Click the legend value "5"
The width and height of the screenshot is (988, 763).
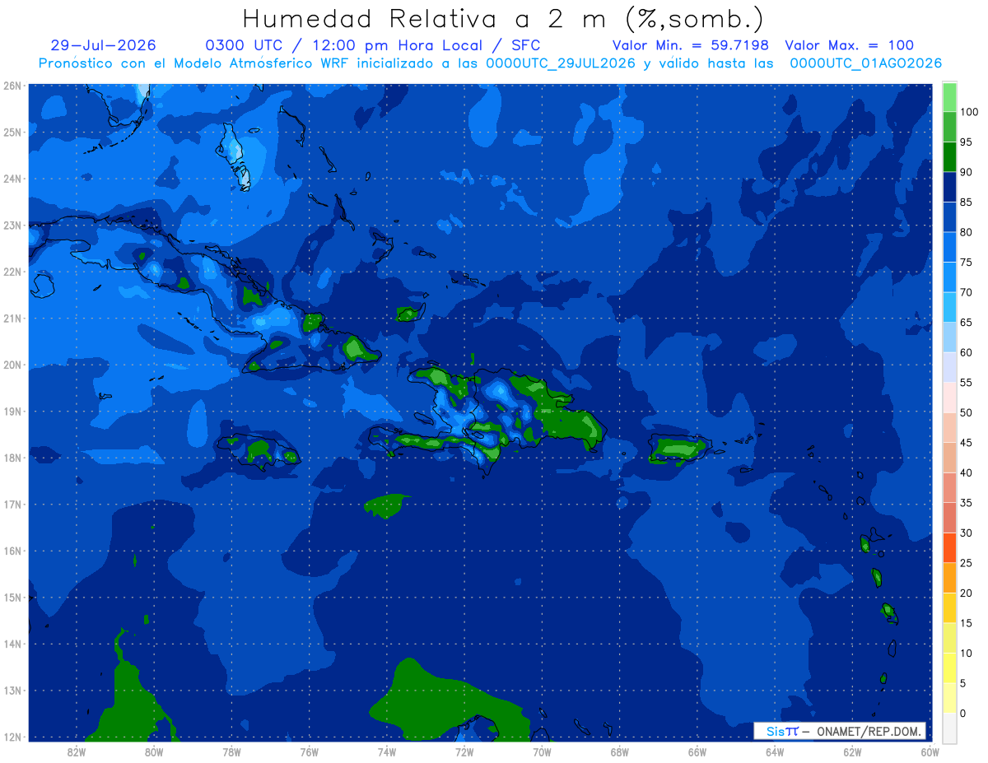click(x=963, y=682)
